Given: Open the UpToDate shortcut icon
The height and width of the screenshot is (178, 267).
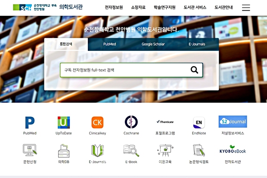Looking at the screenshot, I should click(x=63, y=122).
